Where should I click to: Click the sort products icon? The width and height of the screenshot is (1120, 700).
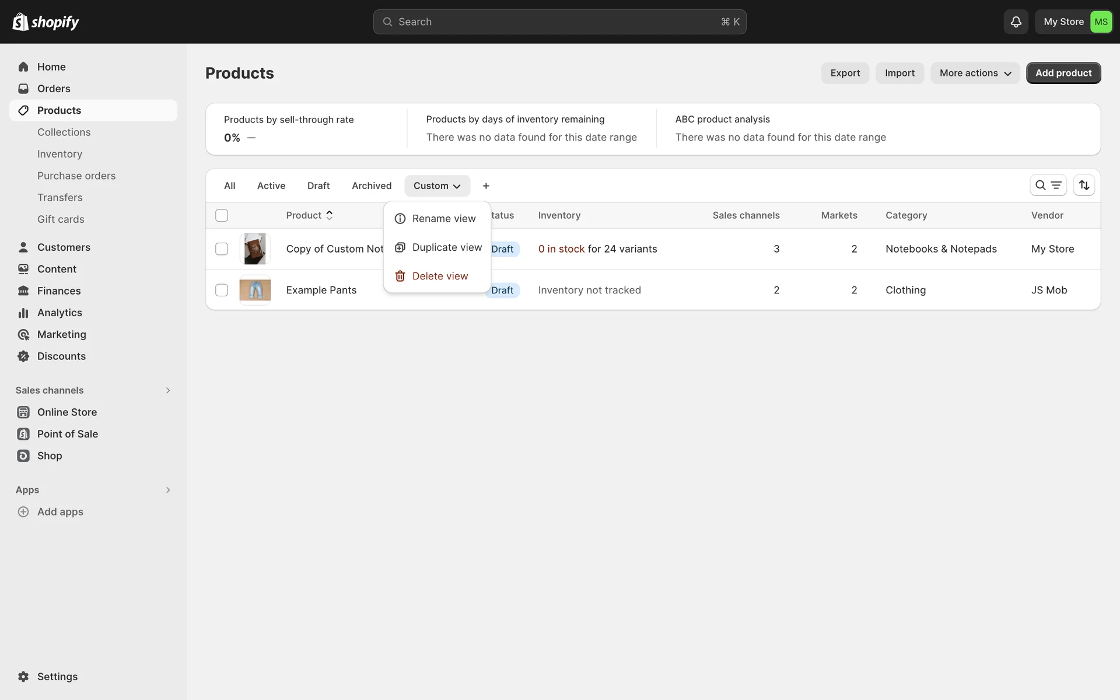tap(1084, 185)
